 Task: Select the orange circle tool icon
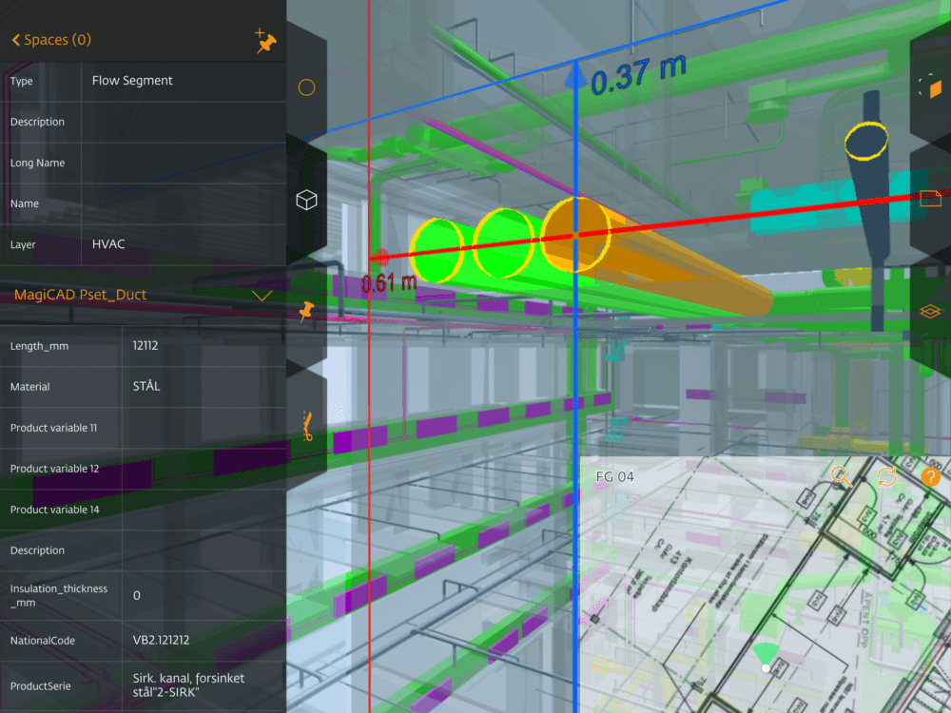[306, 87]
